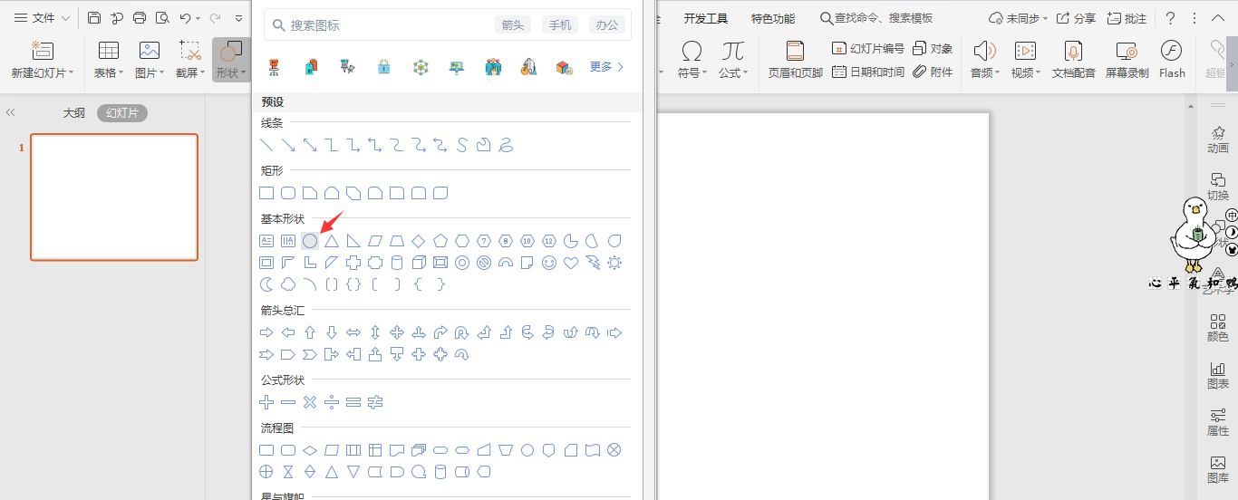Image resolution: width=1238 pixels, height=500 pixels.
Task: Insert 页眉和页脚 header and footer
Action: pyautogui.click(x=795, y=59)
